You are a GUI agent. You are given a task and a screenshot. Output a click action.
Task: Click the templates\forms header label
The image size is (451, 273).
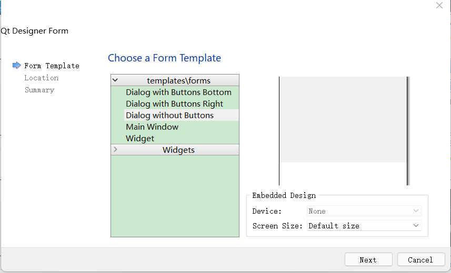point(178,81)
